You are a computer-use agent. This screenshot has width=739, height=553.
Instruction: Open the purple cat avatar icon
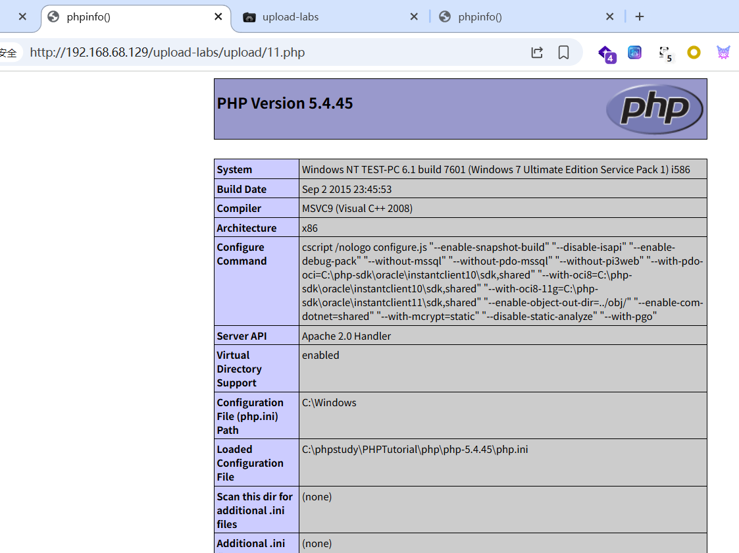pos(723,52)
